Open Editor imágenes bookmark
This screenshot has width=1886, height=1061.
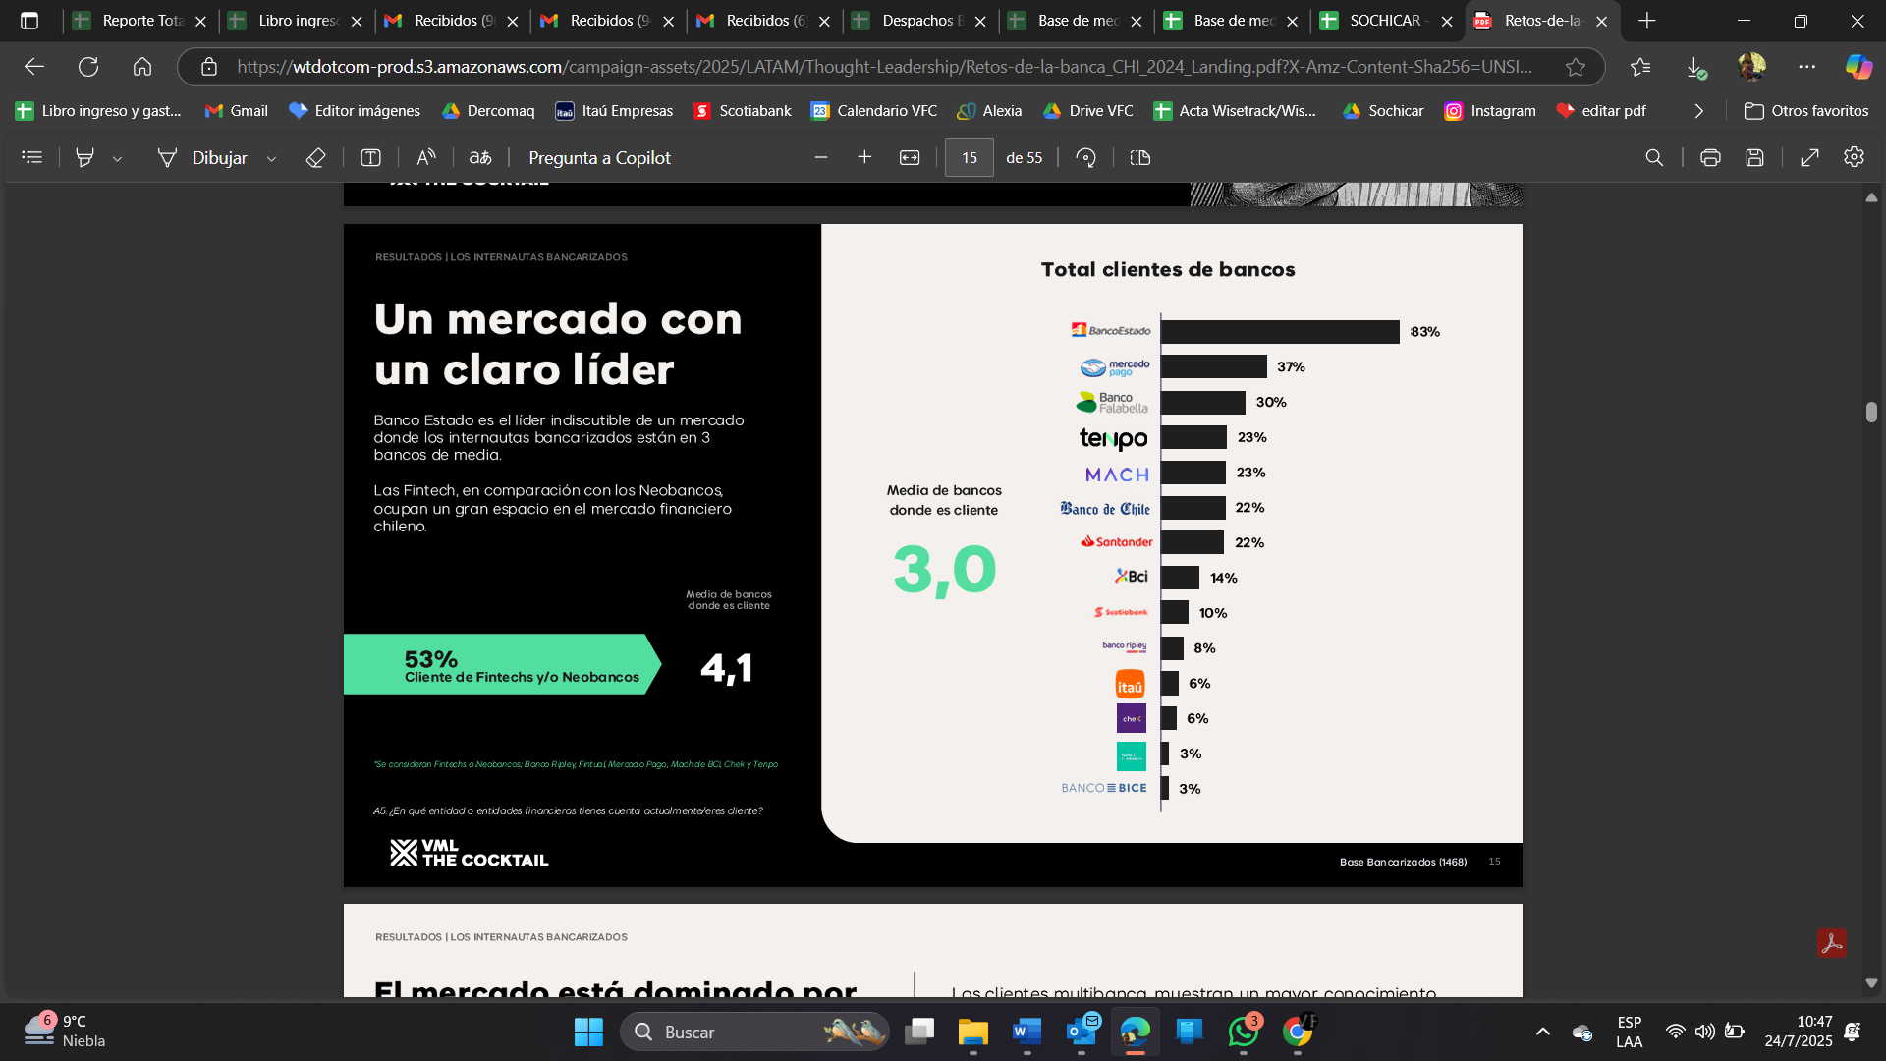tap(355, 111)
